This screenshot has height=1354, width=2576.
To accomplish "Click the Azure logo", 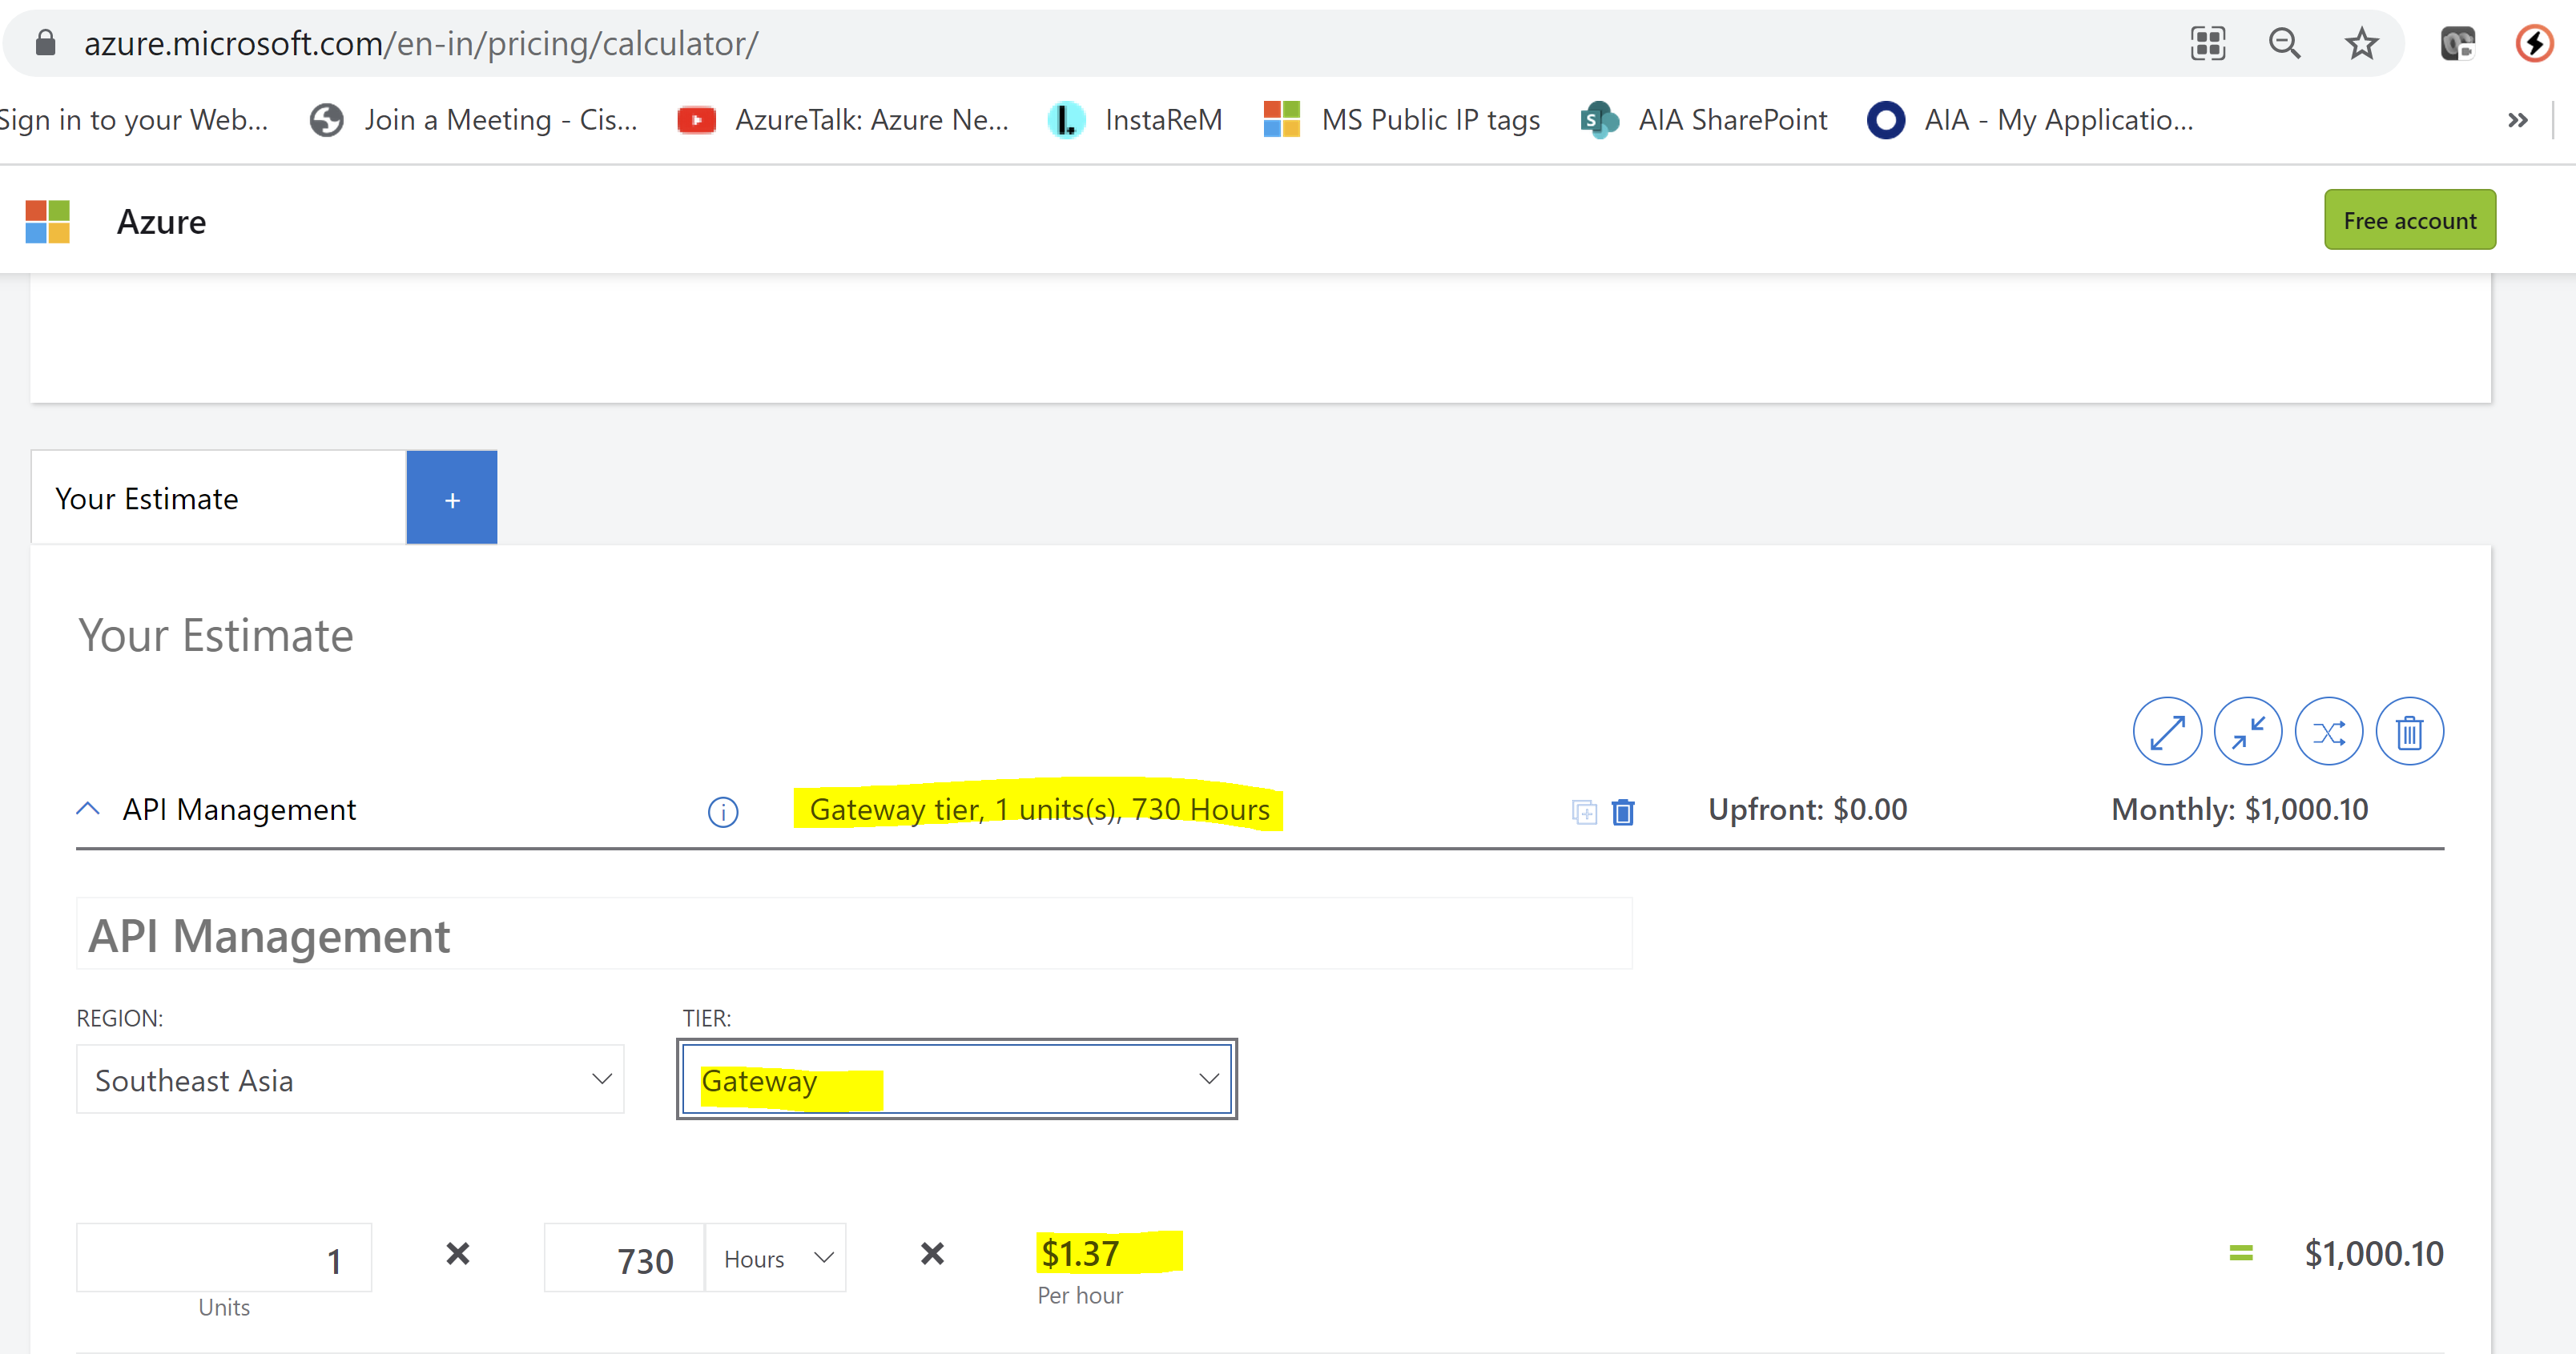I will [x=47, y=221].
